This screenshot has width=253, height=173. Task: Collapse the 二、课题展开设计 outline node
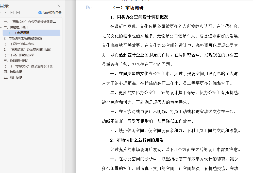pyautogui.click(x=1, y=27)
